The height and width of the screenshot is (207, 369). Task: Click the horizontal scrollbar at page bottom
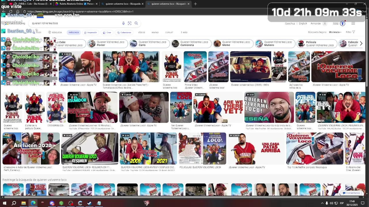(182, 197)
